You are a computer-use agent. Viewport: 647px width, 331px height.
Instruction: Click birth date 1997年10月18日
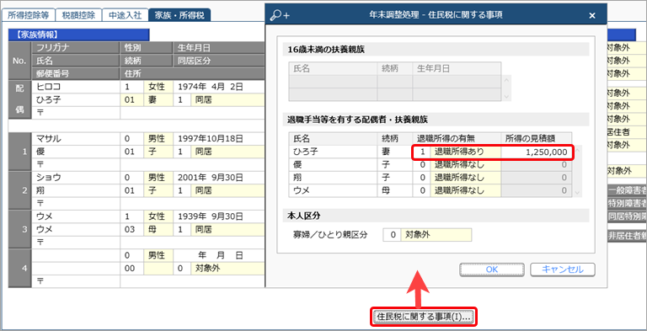[x=219, y=139]
